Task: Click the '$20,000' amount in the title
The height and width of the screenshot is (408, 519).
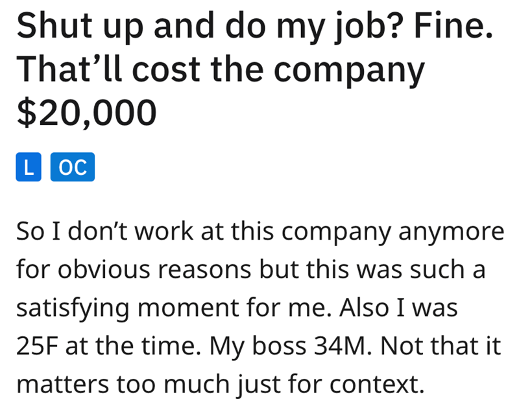Action: (86, 111)
